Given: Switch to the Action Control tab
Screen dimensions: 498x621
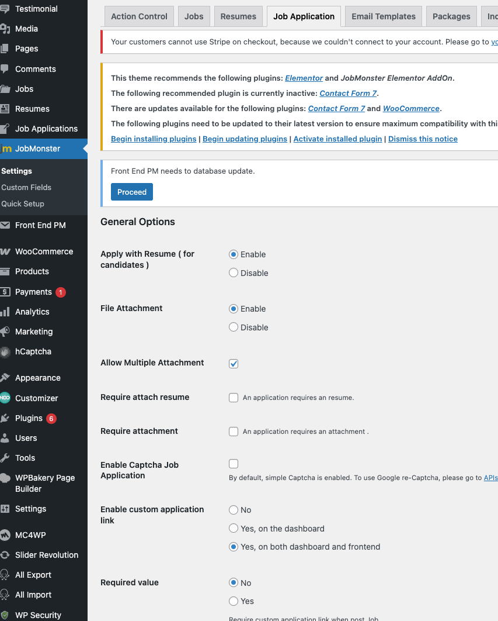Looking at the screenshot, I should [139, 16].
